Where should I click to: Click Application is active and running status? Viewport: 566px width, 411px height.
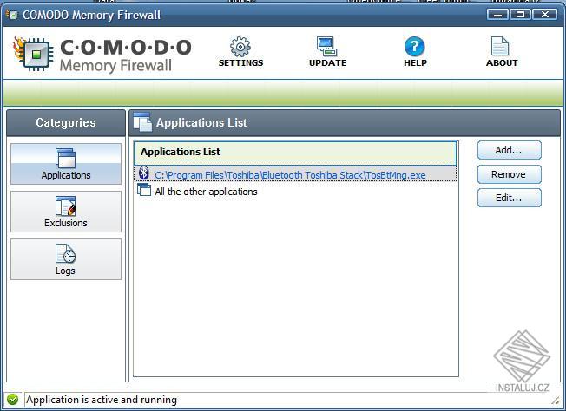coord(102,400)
